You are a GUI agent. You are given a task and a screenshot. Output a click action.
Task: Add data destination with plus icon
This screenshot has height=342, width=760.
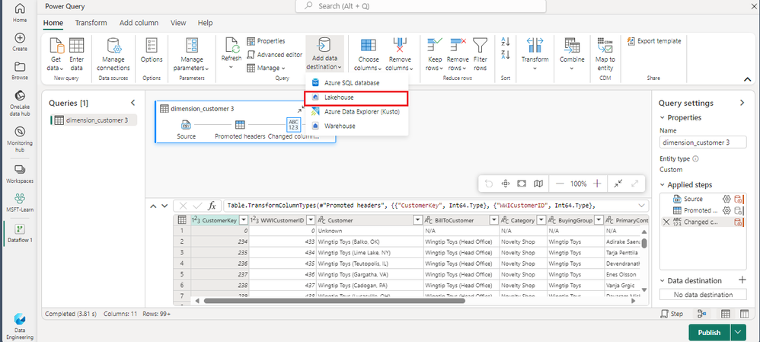[x=742, y=280]
